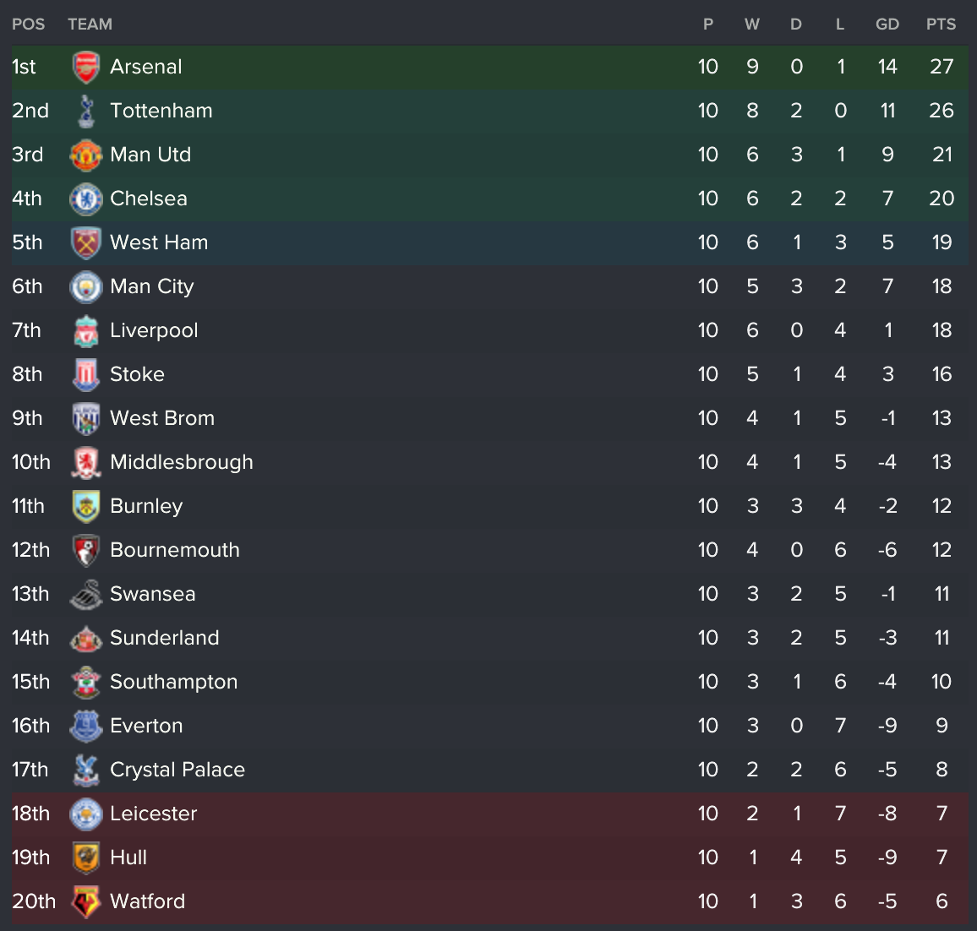Open the Stoke team name link
The image size is (977, 931).
[x=137, y=374]
